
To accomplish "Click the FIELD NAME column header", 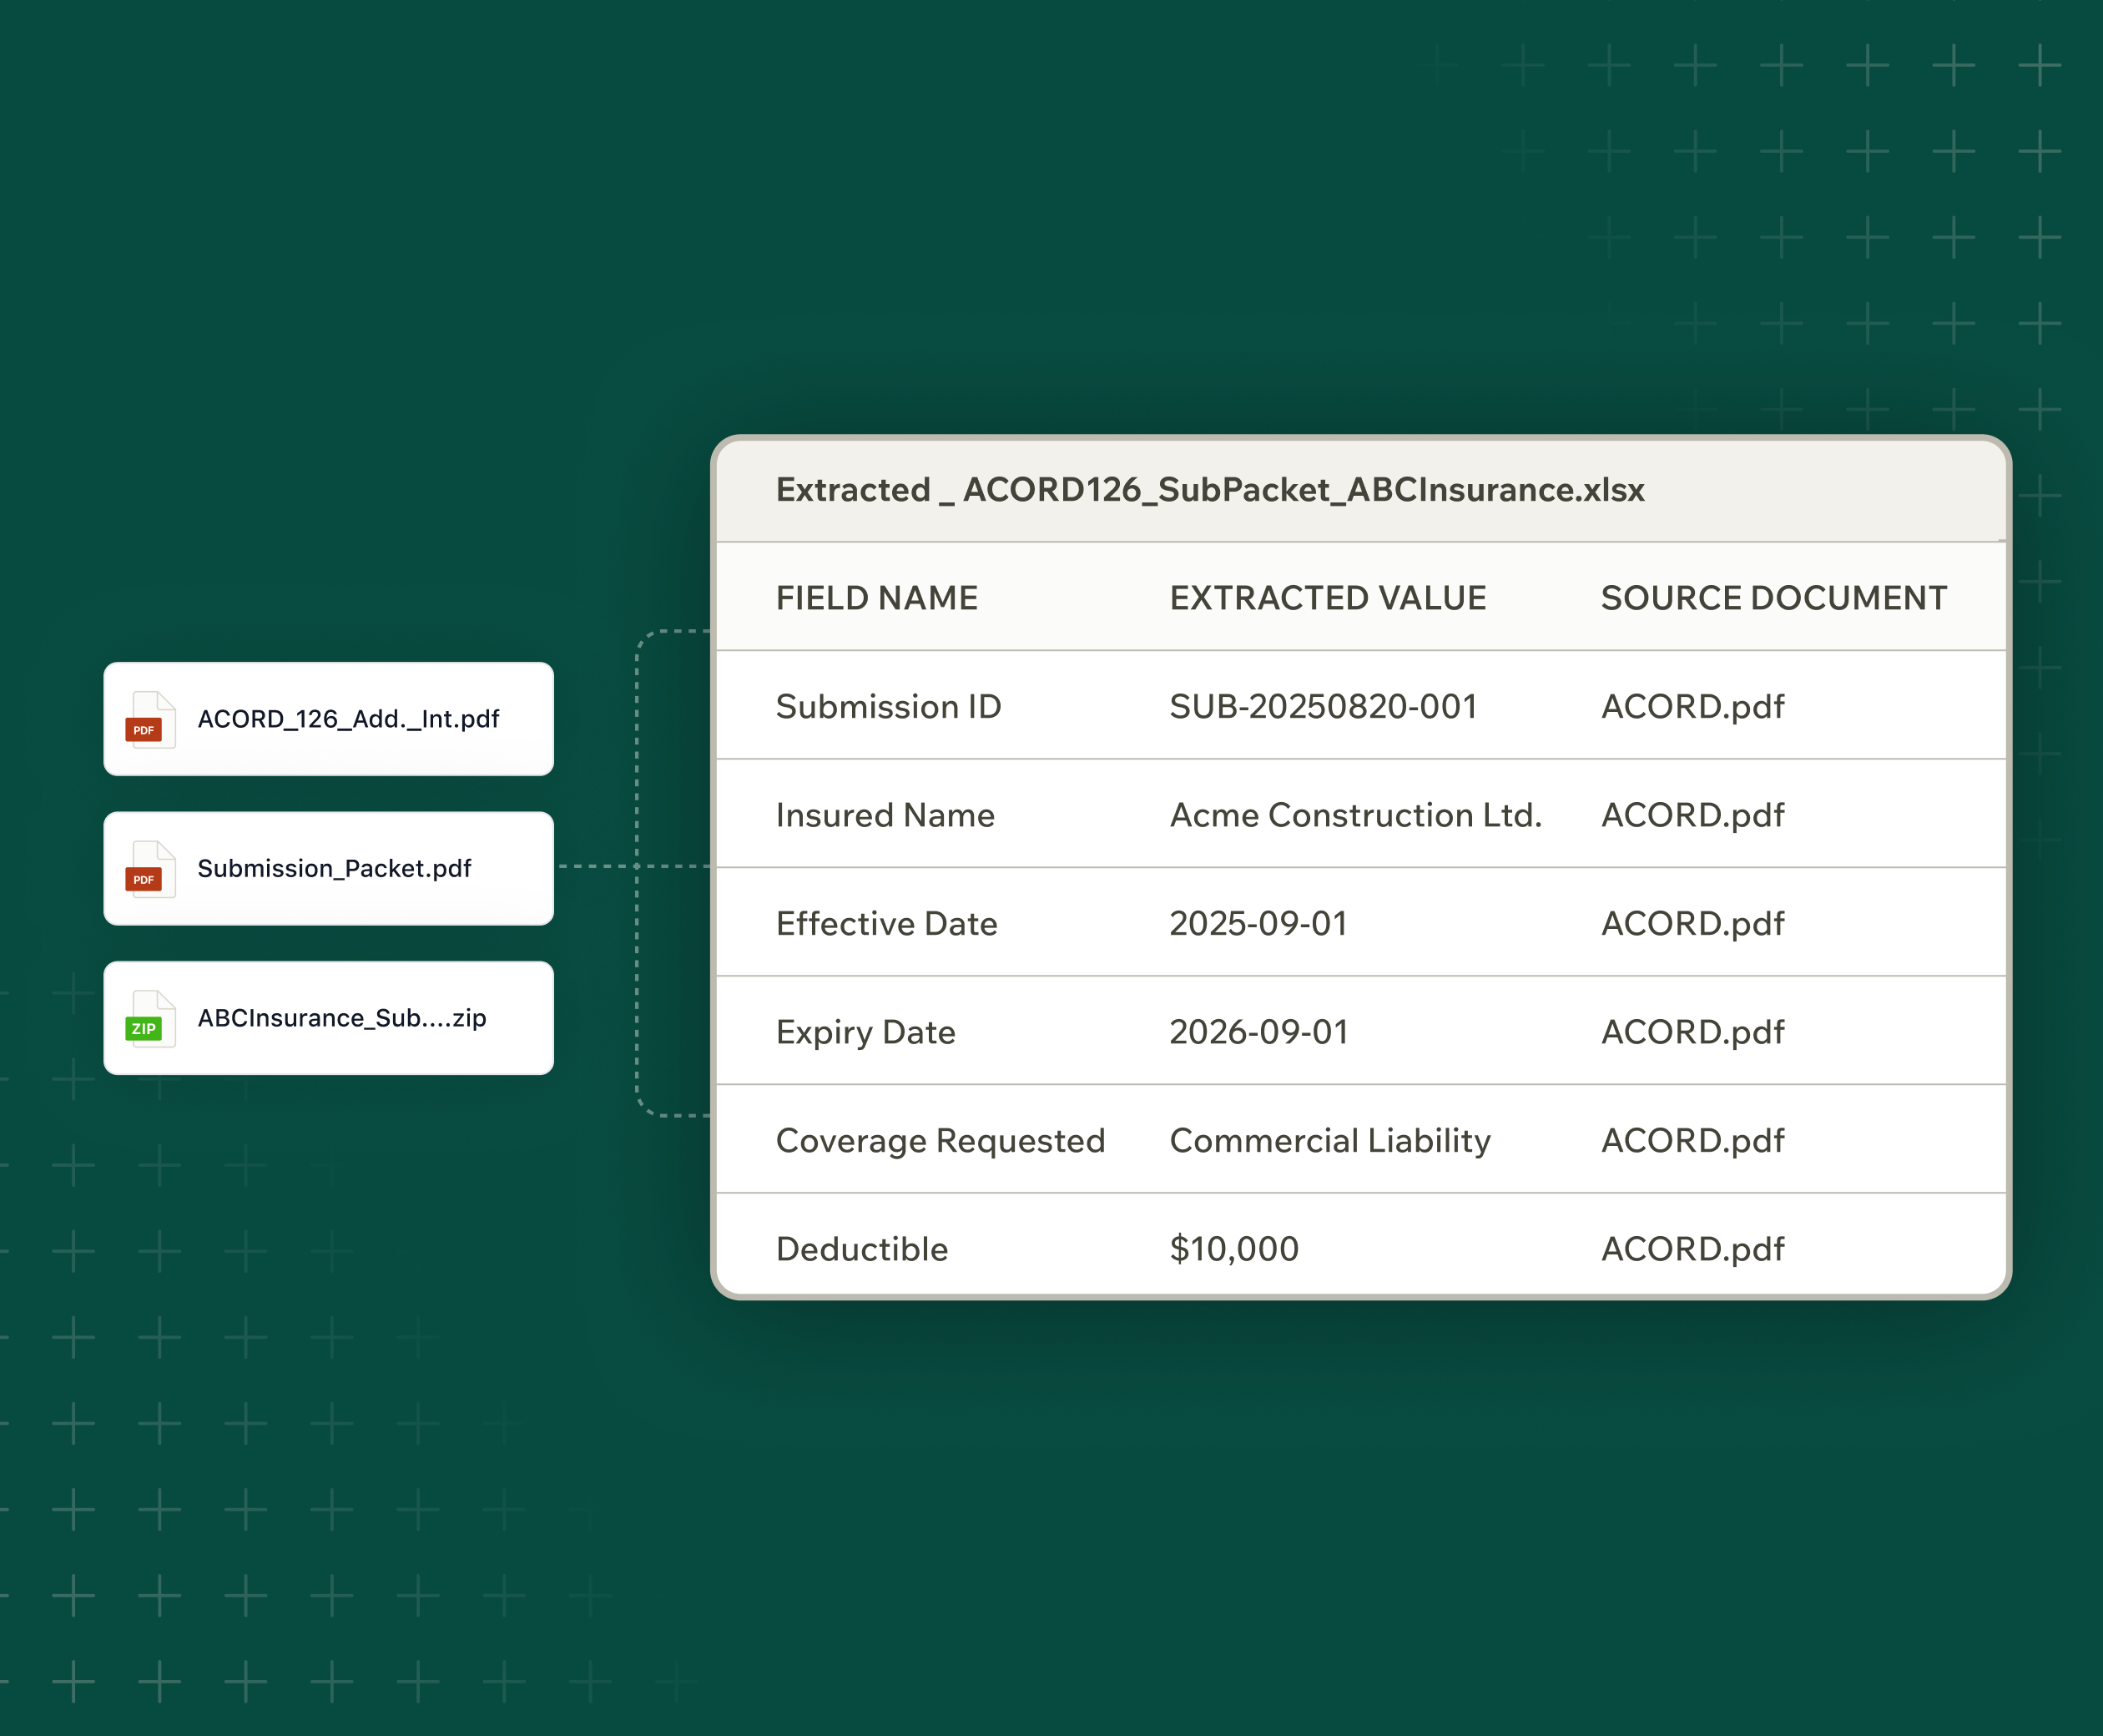I will pos(876,598).
